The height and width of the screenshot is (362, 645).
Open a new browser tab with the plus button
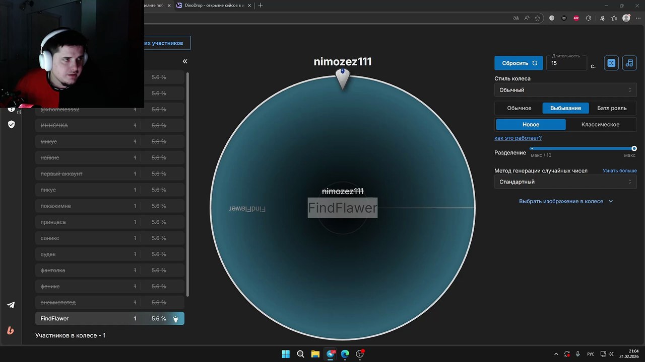point(261,6)
